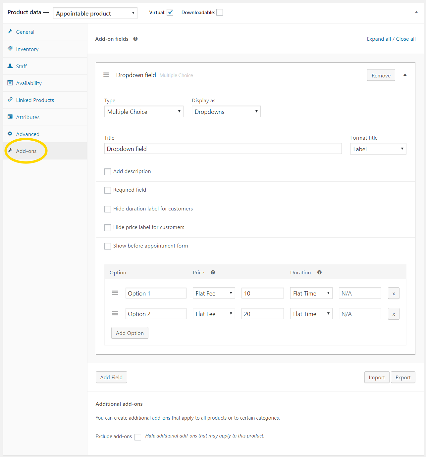The width and height of the screenshot is (426, 457).
Task: Open the Add-ons tab
Action: (26, 151)
